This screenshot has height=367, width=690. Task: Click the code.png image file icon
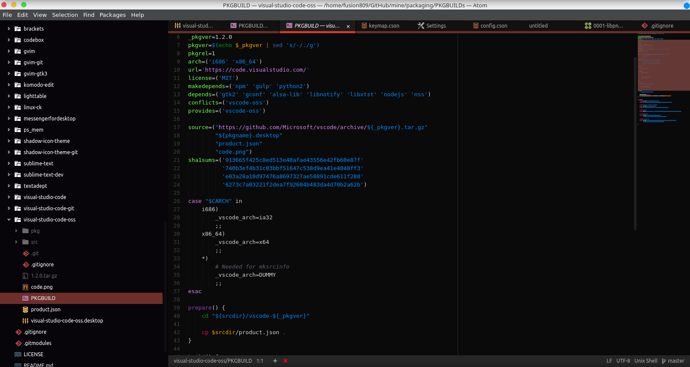[25, 287]
